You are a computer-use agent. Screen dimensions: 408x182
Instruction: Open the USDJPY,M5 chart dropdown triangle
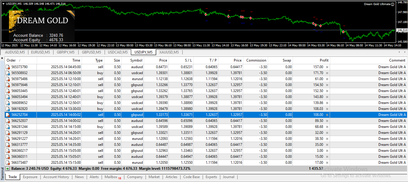coord(3,4)
